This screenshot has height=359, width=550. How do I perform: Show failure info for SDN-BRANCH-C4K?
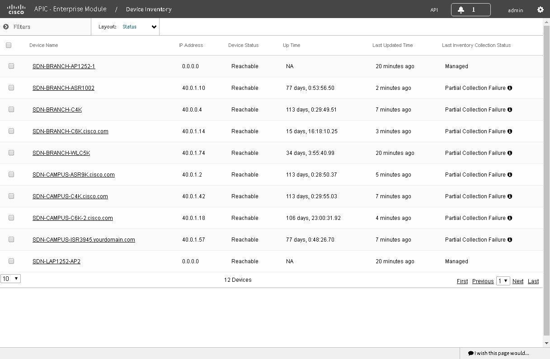click(510, 110)
